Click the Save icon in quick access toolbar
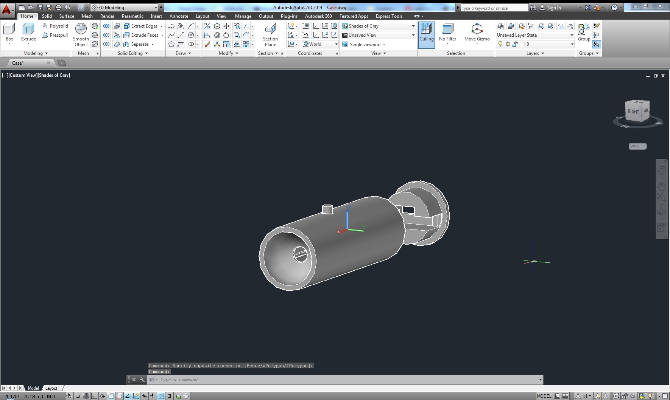This screenshot has width=670, height=400. (40, 7)
